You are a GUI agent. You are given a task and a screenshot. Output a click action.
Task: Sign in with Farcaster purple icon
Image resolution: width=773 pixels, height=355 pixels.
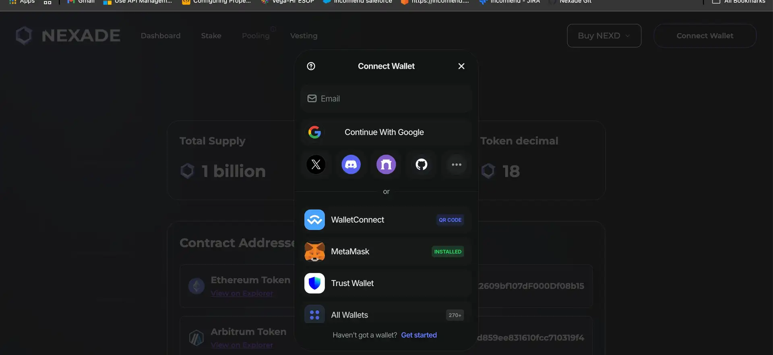tap(386, 164)
